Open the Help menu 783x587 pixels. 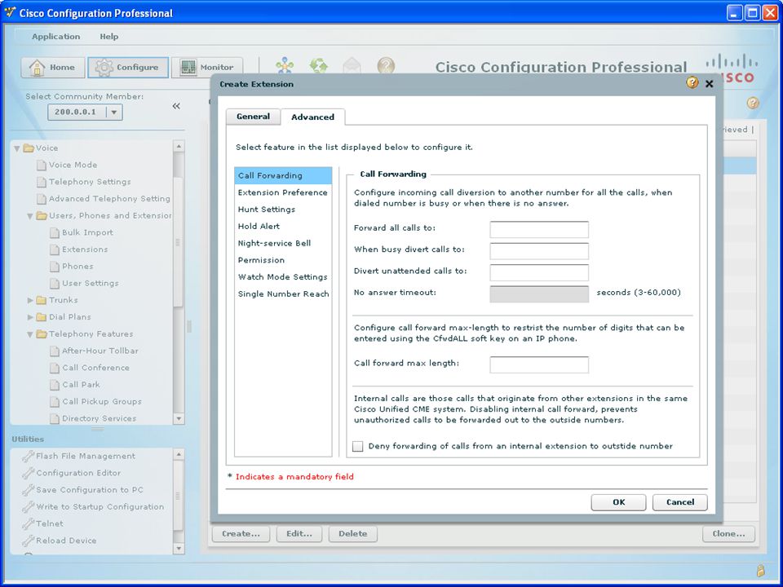point(108,37)
